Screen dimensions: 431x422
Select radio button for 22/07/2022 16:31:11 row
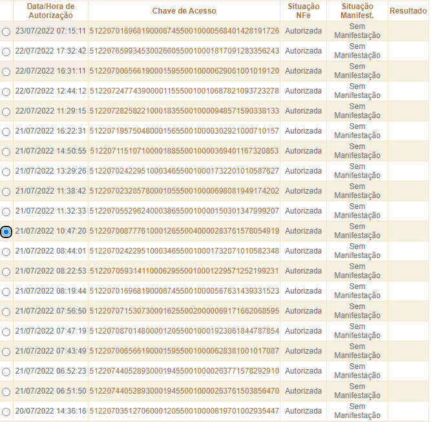coord(6,72)
